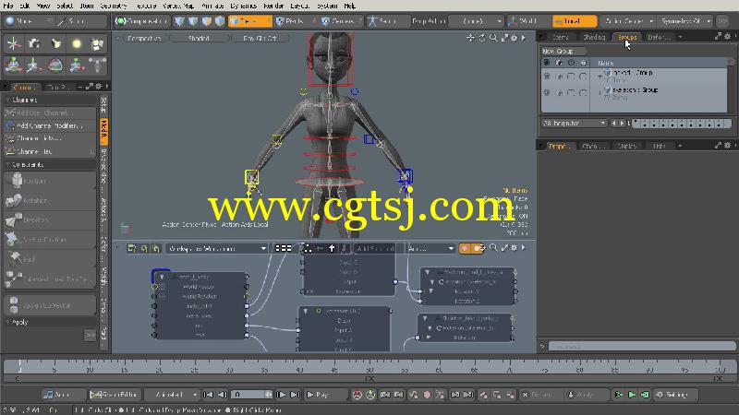Switch to the Shading tab
Image resolution: width=739 pixels, height=415 pixels.
pos(594,37)
